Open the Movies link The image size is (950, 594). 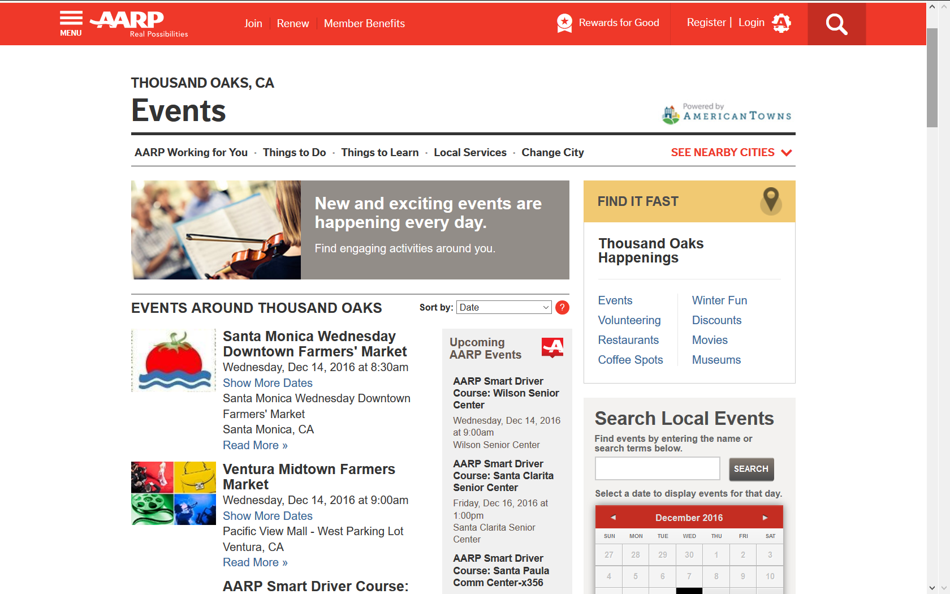click(x=710, y=340)
